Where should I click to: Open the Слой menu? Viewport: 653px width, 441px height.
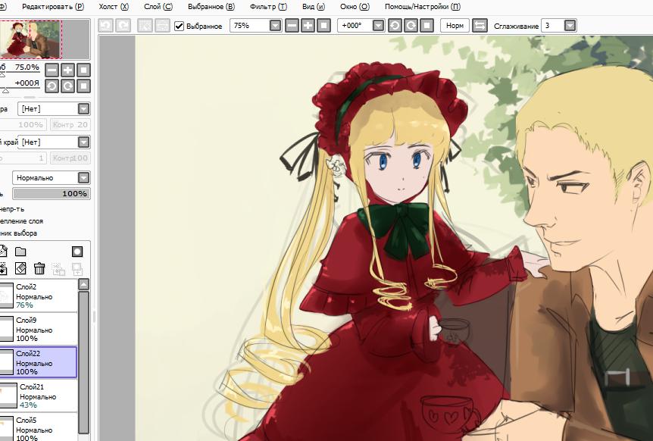[x=158, y=7]
